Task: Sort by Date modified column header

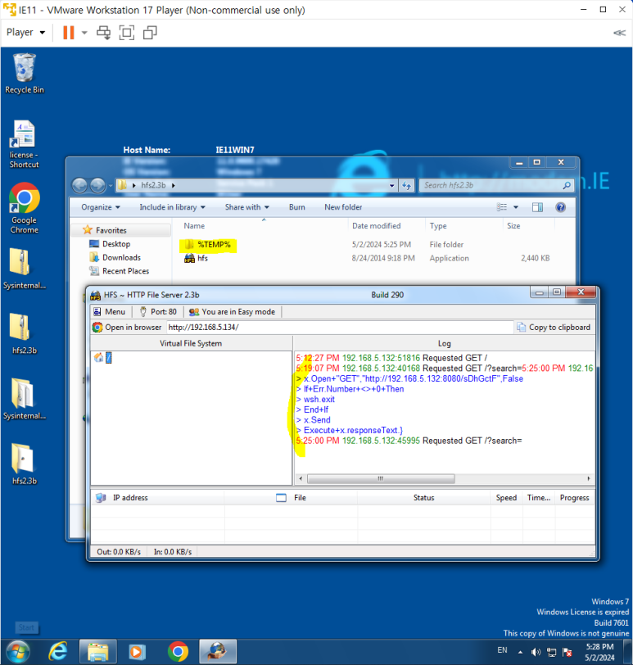Action: [376, 226]
